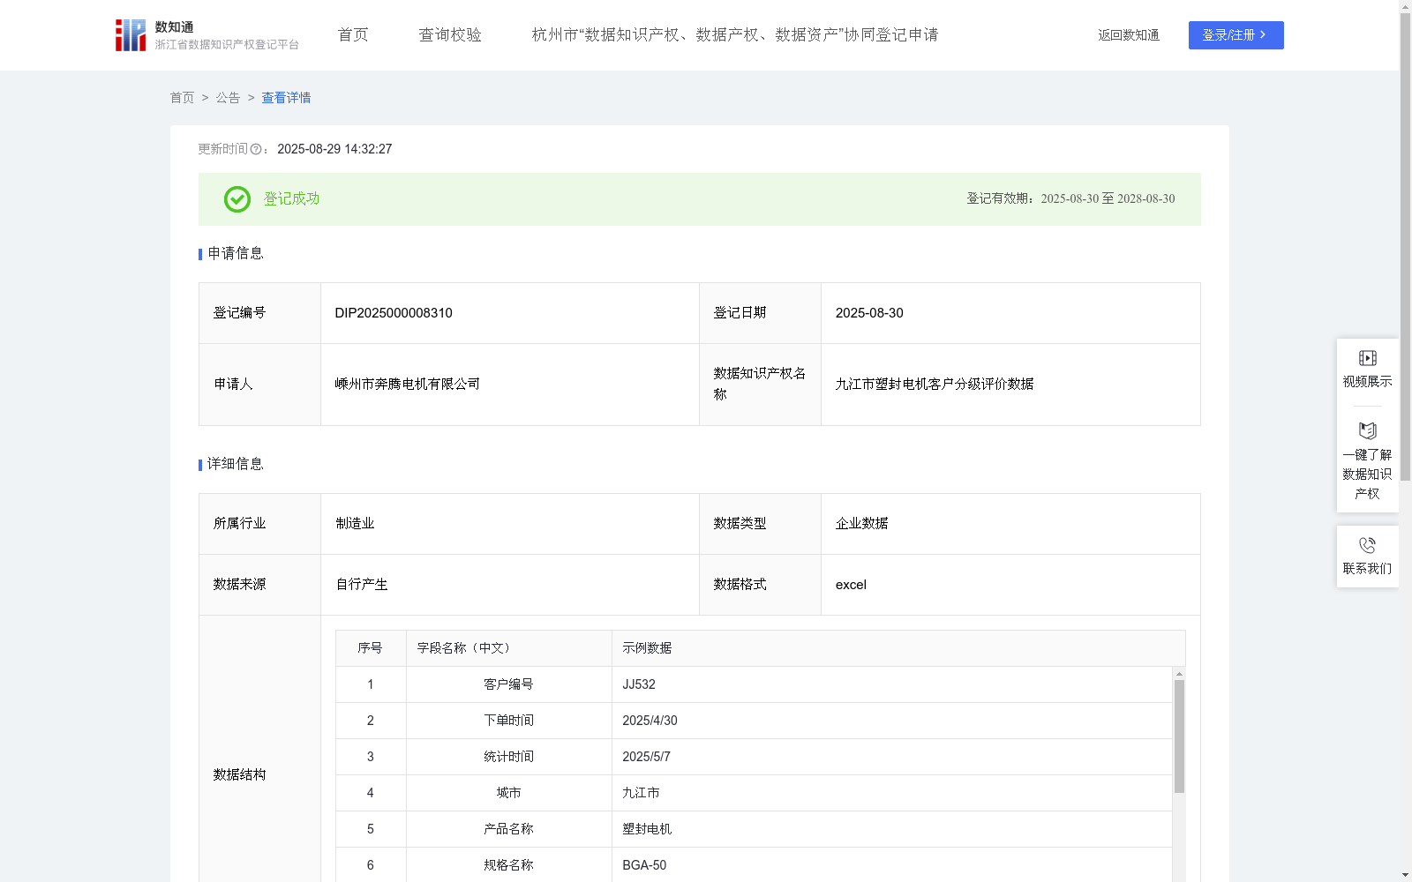
Task: Click the 详细信息 section heading
Action: tap(236, 465)
